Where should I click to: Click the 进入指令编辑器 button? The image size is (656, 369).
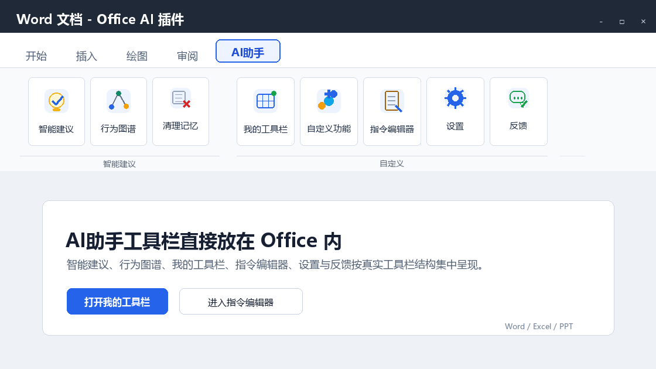(241, 301)
